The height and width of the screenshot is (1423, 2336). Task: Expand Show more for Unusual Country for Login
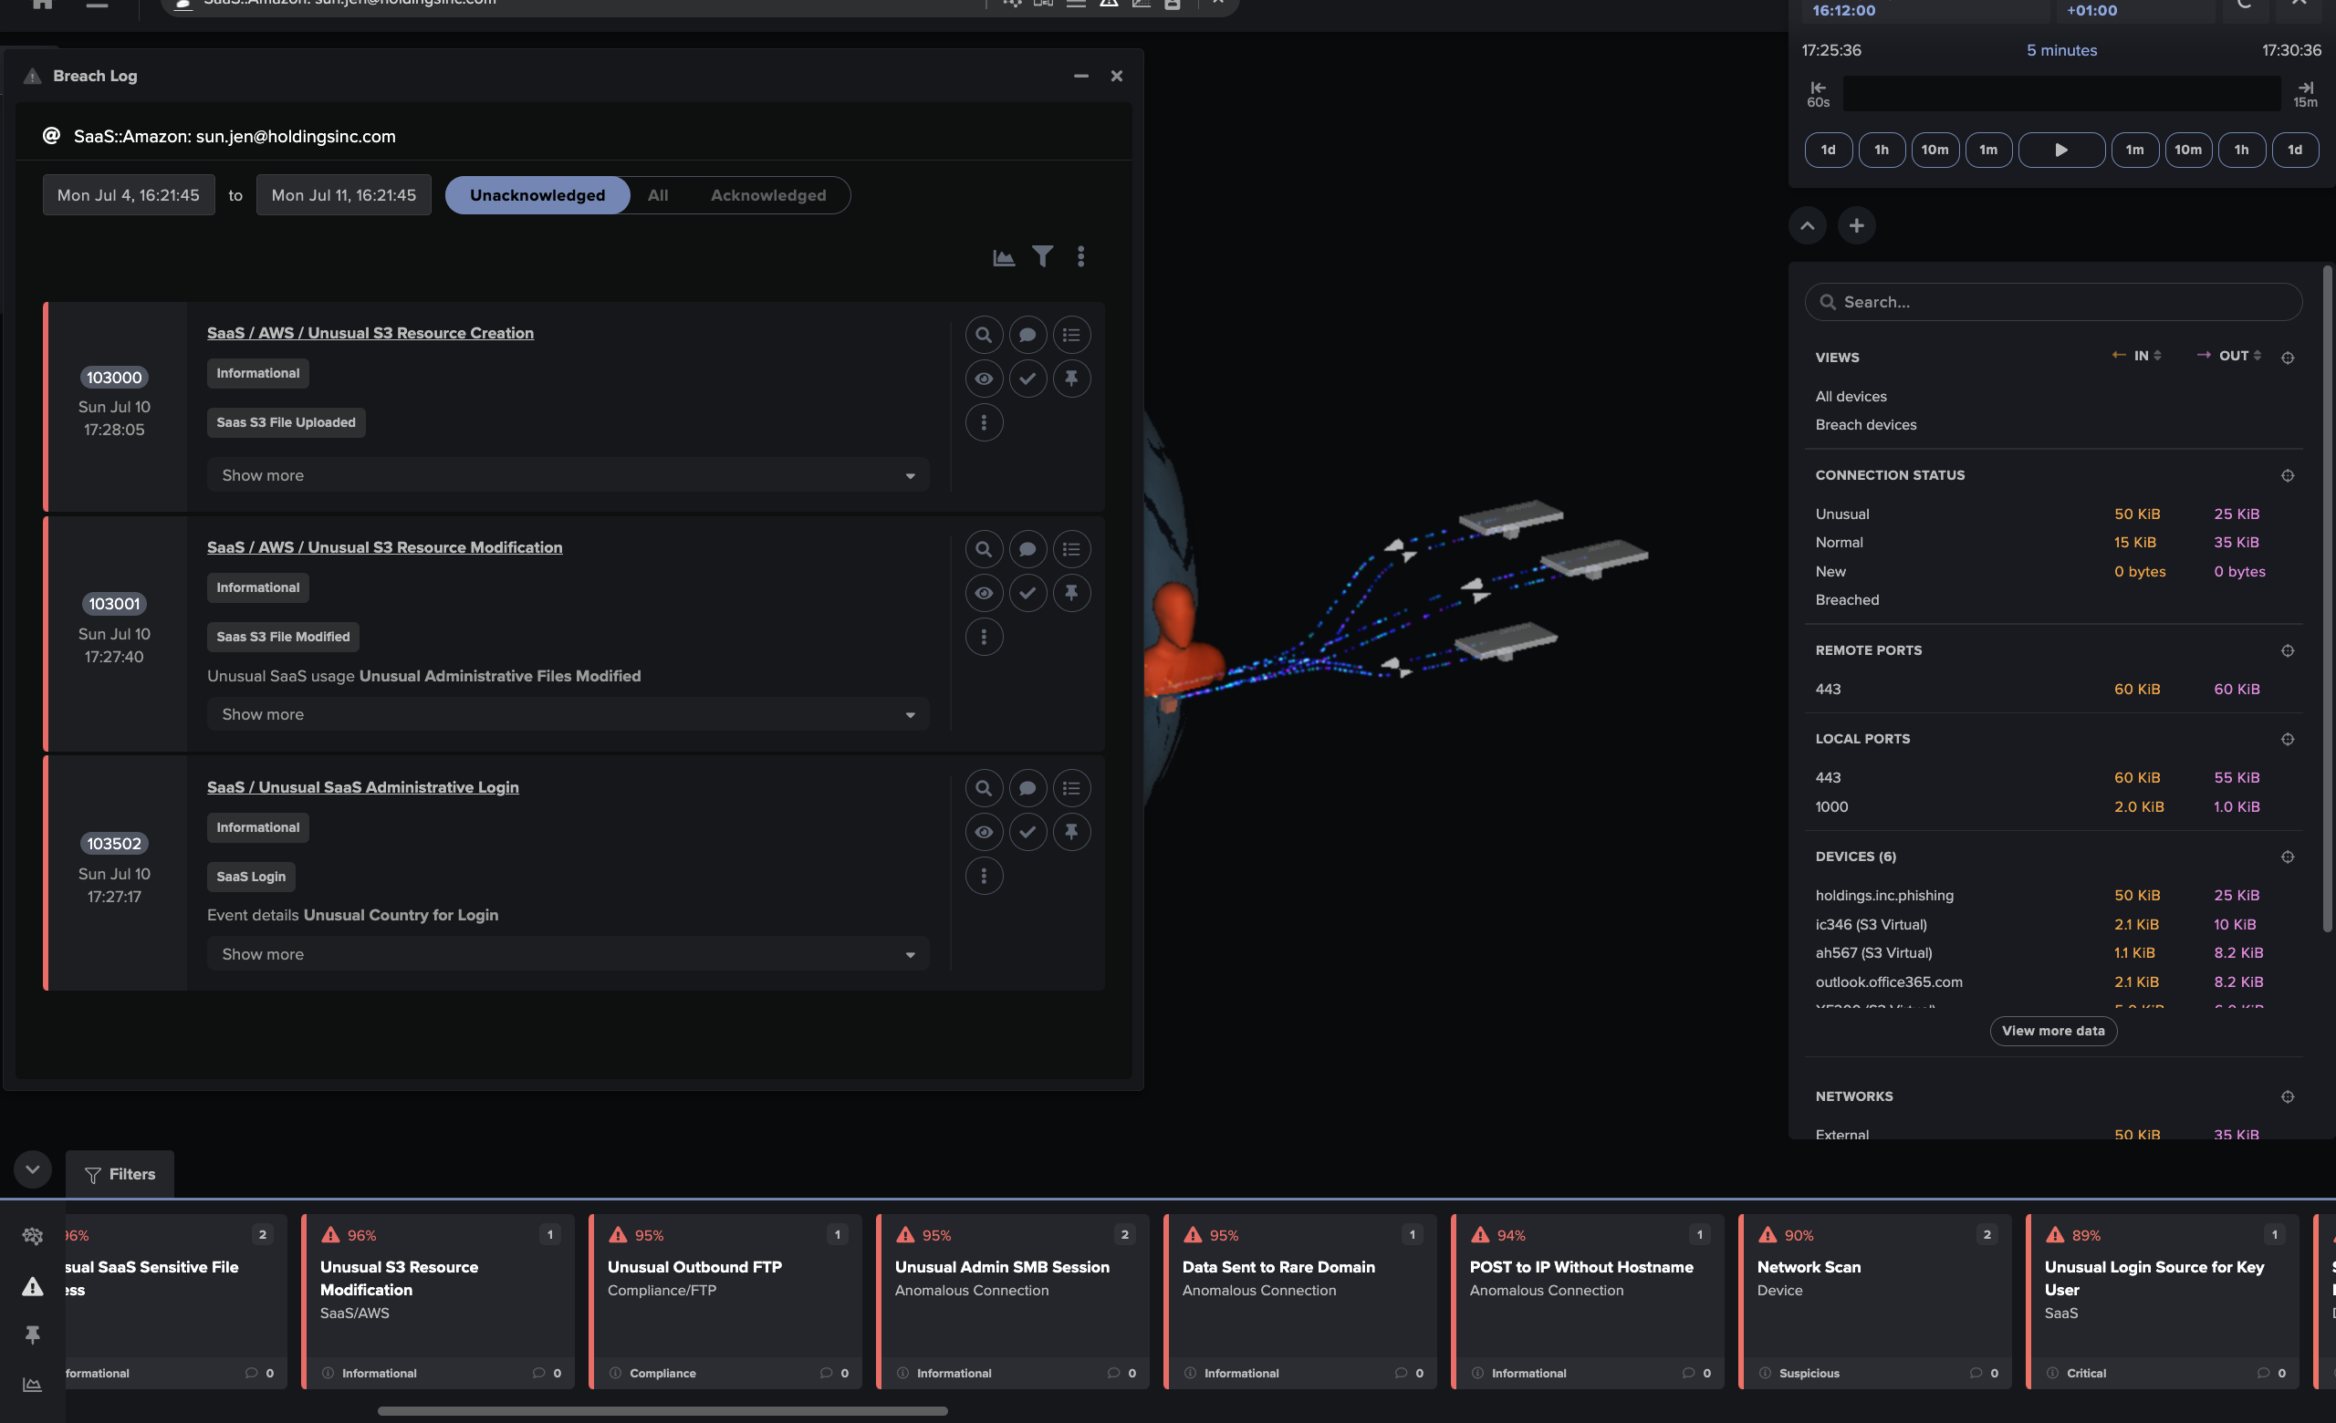pos(567,954)
